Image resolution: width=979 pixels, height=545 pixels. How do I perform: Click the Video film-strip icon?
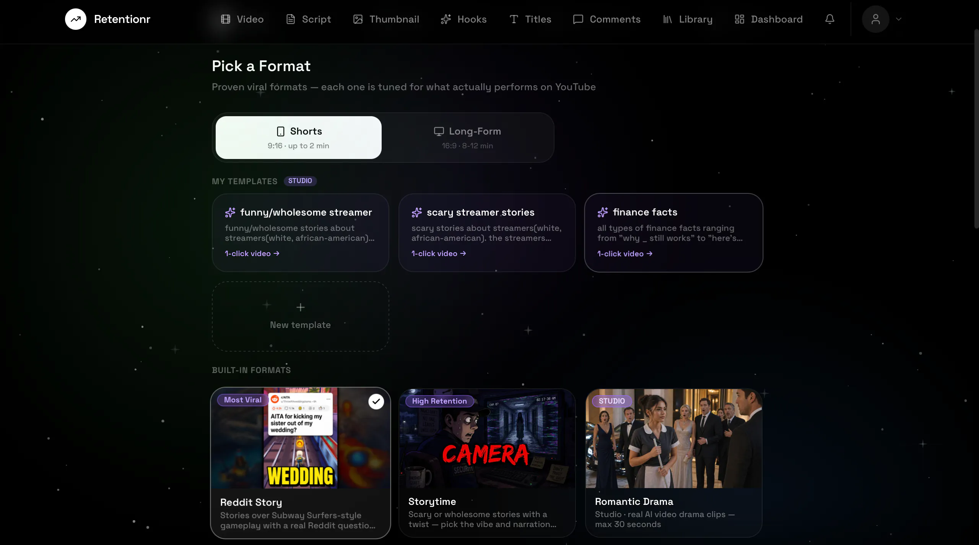226,19
